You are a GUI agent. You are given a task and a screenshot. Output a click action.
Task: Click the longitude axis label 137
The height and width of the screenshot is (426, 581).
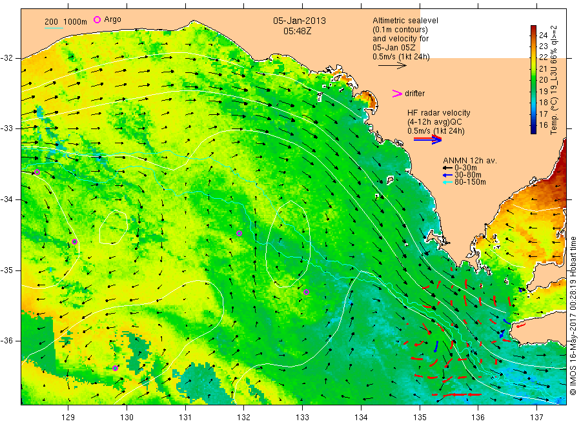tap(536, 418)
